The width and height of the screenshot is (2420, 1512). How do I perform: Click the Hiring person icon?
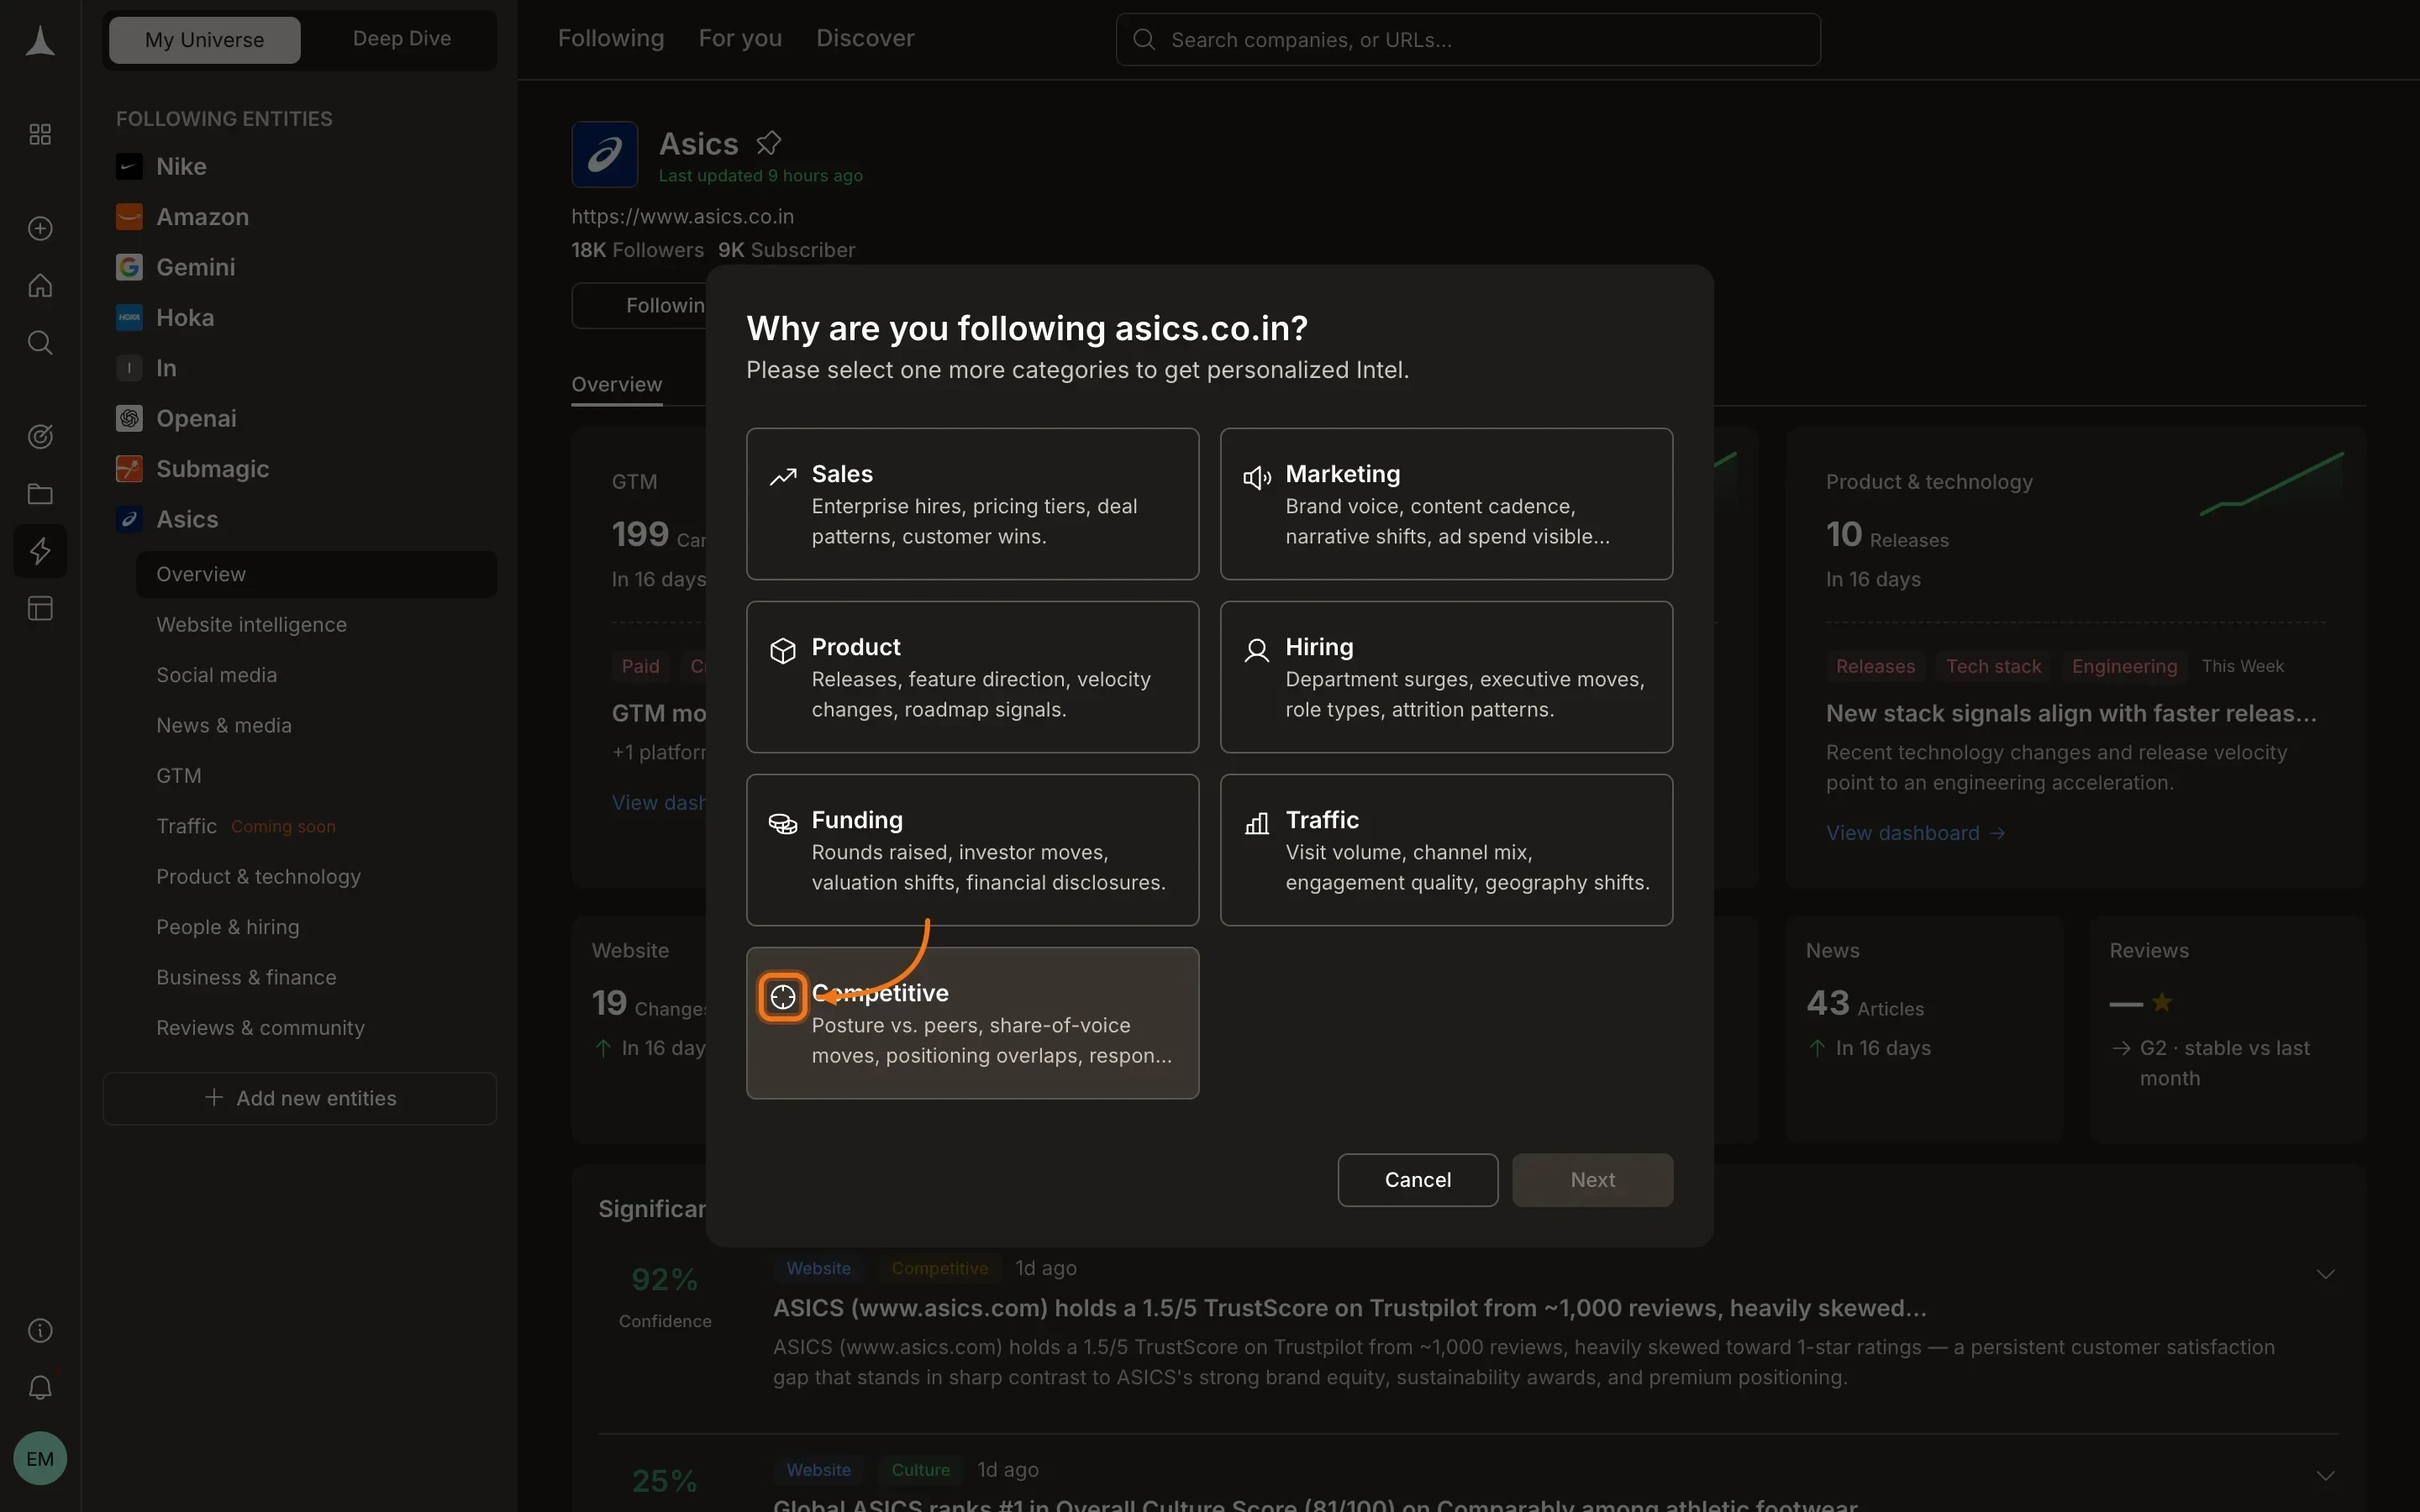[1256, 650]
